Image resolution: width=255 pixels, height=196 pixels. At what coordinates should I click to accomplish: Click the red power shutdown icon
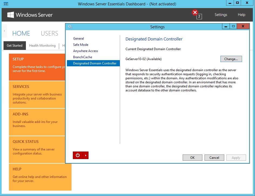(78, 155)
